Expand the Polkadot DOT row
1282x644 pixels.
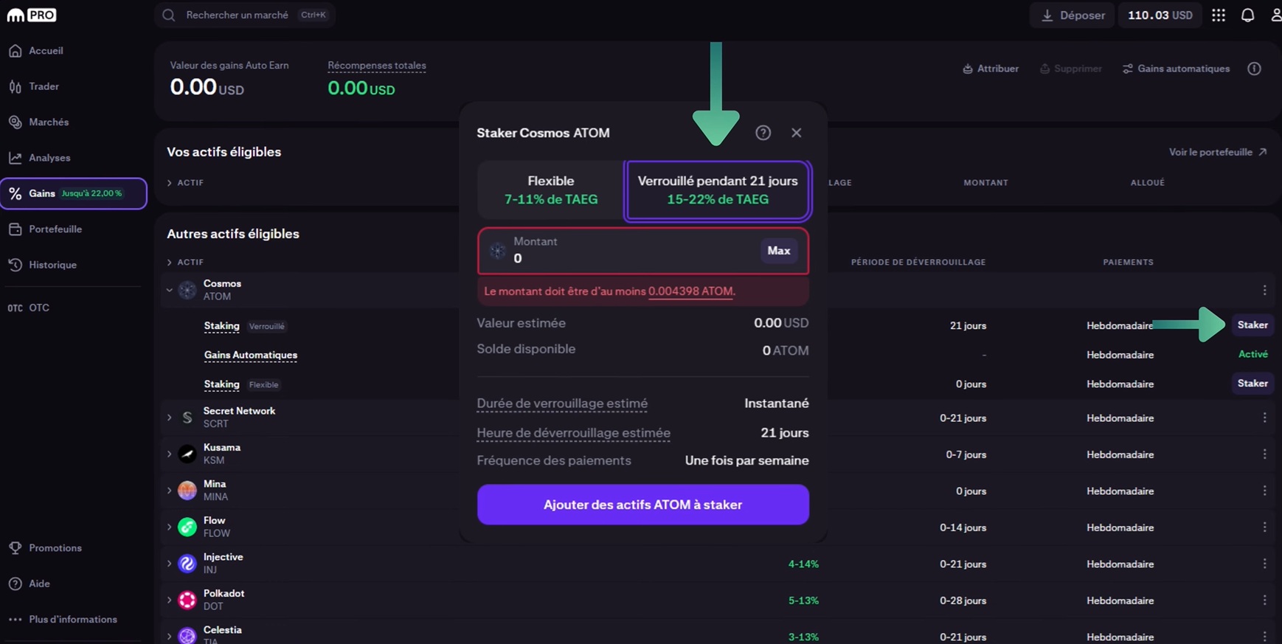click(x=170, y=600)
